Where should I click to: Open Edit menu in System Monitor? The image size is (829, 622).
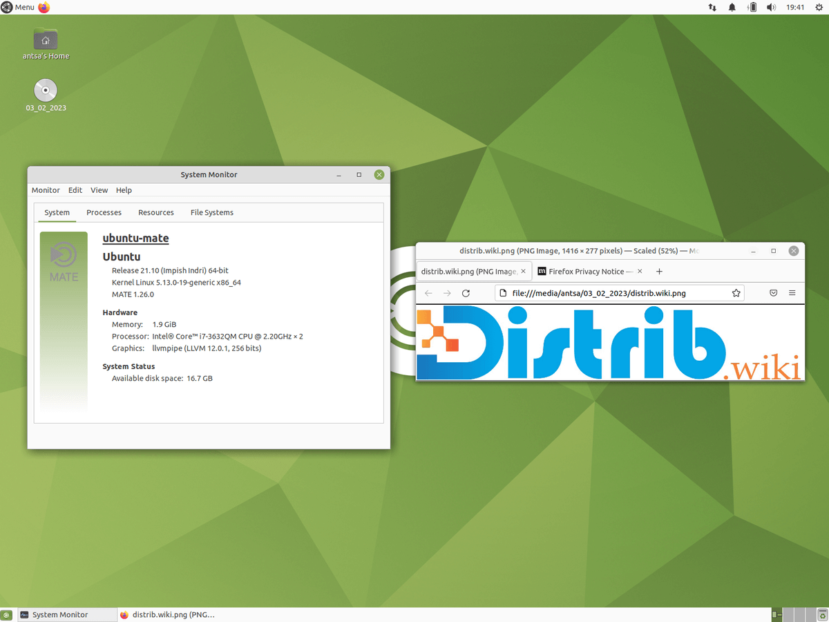(x=75, y=190)
